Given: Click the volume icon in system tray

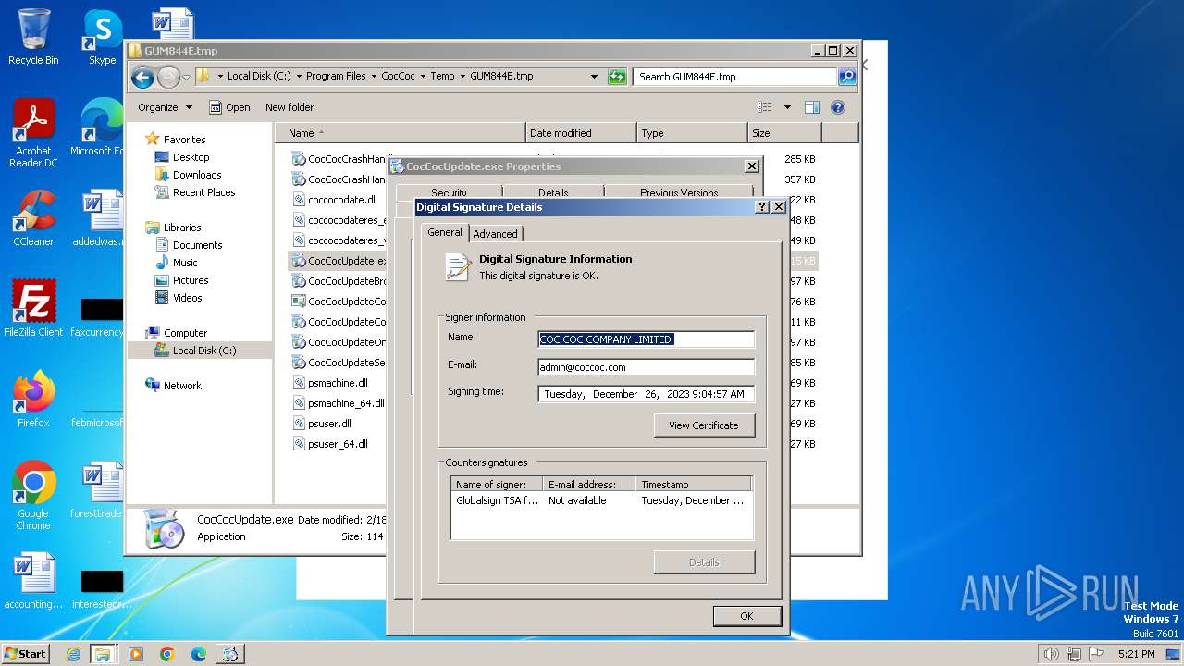Looking at the screenshot, I should click(x=1051, y=654).
